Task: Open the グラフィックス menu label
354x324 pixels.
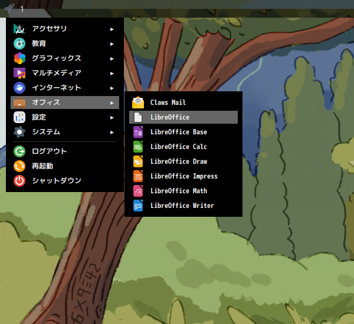Action: pos(57,58)
